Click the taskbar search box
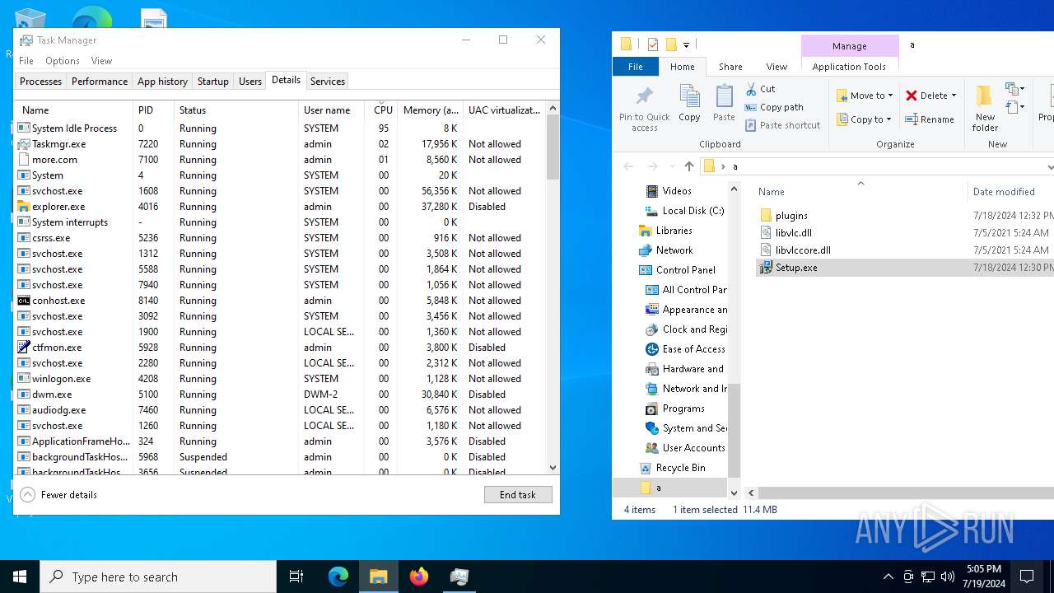 point(158,577)
